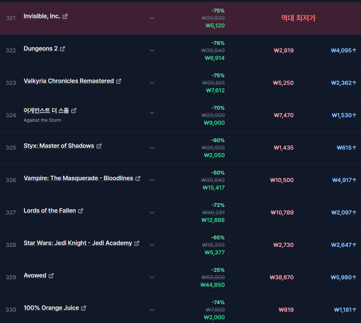Click the -90% discount for Styx

click(218, 140)
